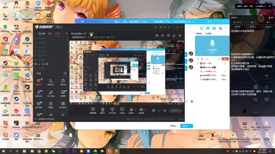Share the live room via share icon

[180, 36]
